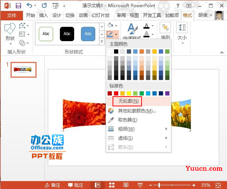Switch to slide sorter view icon
Image resolution: width=227 pixels, height=189 pixels.
(111, 185)
